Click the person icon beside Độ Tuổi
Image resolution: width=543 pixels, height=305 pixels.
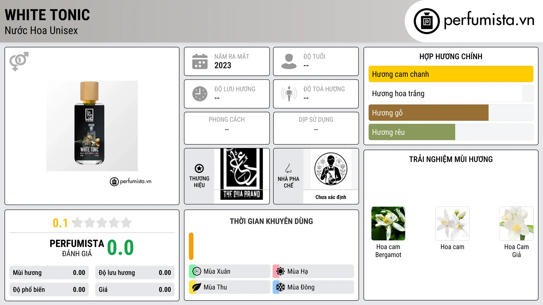pos(289,61)
